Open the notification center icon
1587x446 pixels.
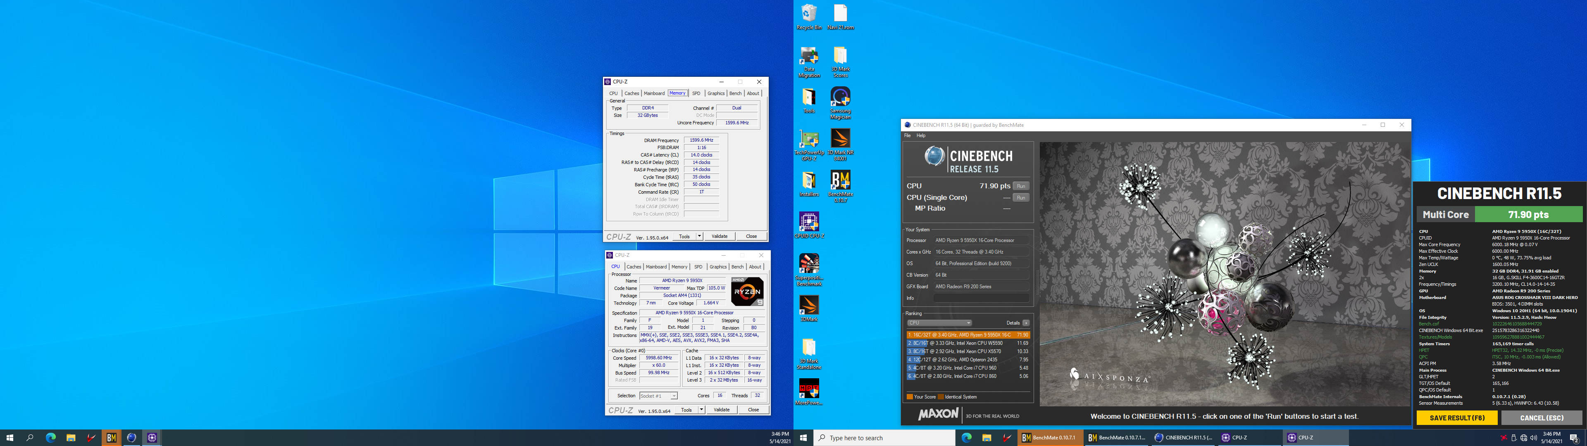pyautogui.click(x=1574, y=438)
